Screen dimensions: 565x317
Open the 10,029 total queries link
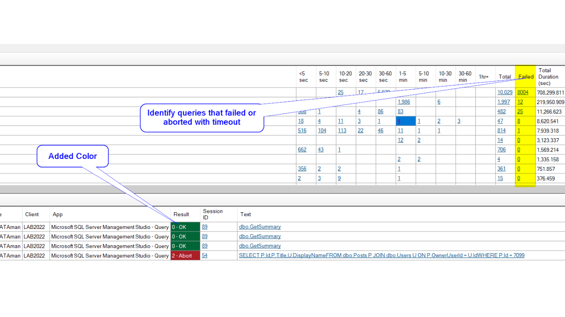(505, 92)
